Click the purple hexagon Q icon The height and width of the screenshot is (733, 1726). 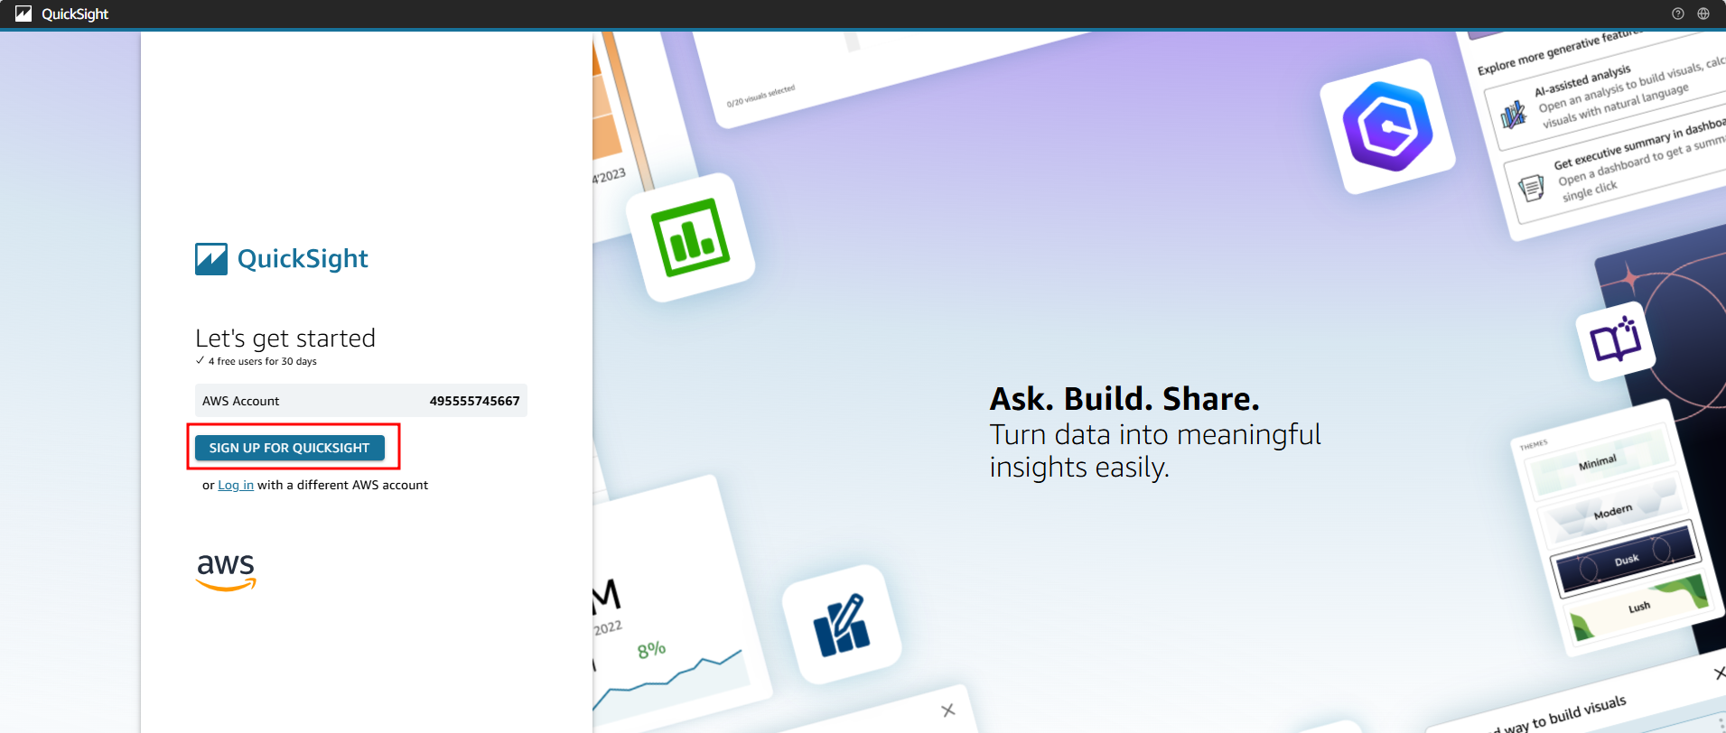coord(1386,126)
